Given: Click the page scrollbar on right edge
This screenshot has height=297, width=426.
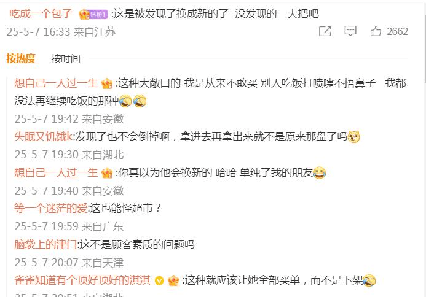Looking at the screenshot, I should [x=424, y=49].
